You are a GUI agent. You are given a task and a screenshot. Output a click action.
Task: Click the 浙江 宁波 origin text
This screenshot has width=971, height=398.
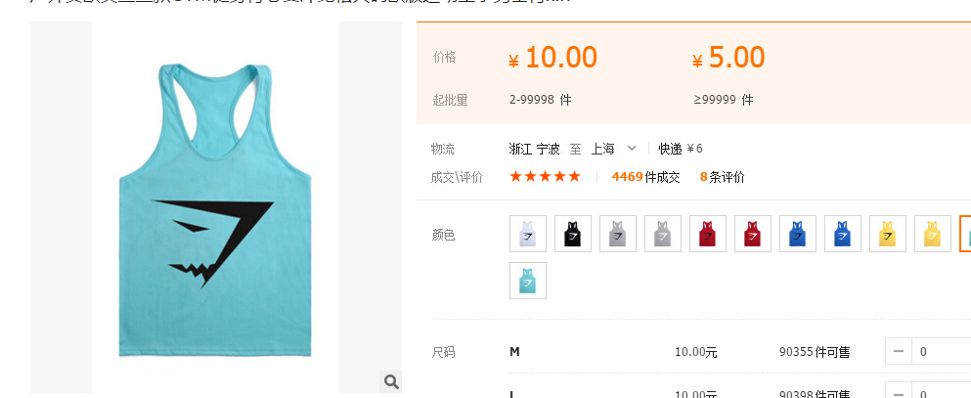(x=535, y=149)
